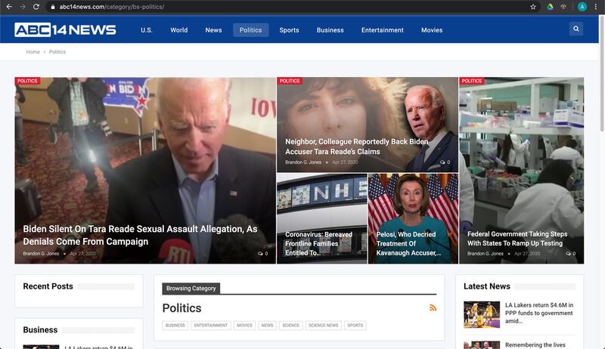Open the Google Drive extension icon
Image resolution: width=605 pixels, height=349 pixels.
tap(550, 7)
